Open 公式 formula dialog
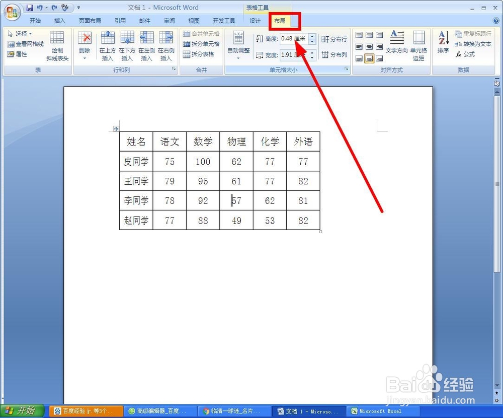 465,54
